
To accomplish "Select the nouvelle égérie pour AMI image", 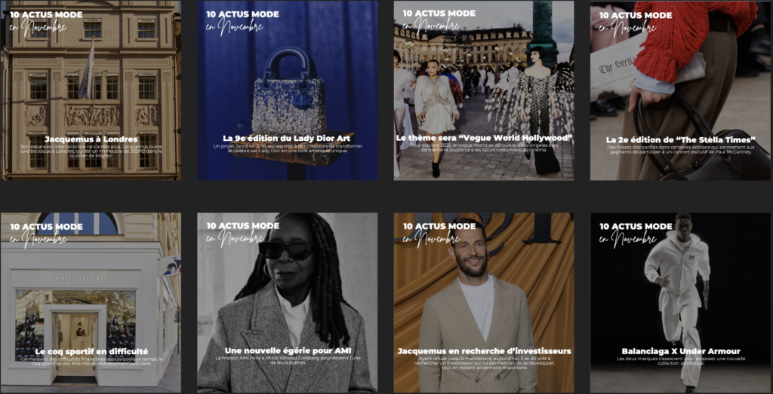I will pos(288,303).
